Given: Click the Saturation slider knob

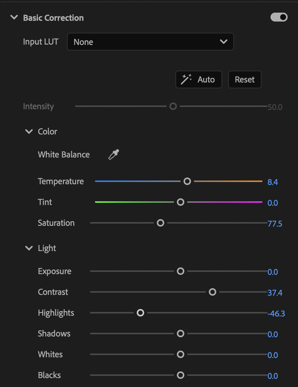Looking at the screenshot, I should [161, 223].
